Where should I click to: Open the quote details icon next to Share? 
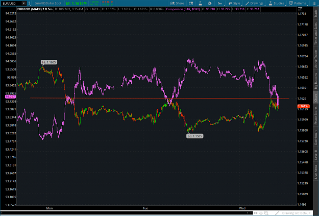pos(191,3)
